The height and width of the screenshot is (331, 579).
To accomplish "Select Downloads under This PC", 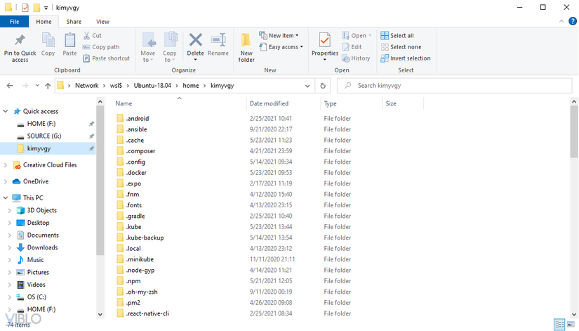I will point(42,247).
